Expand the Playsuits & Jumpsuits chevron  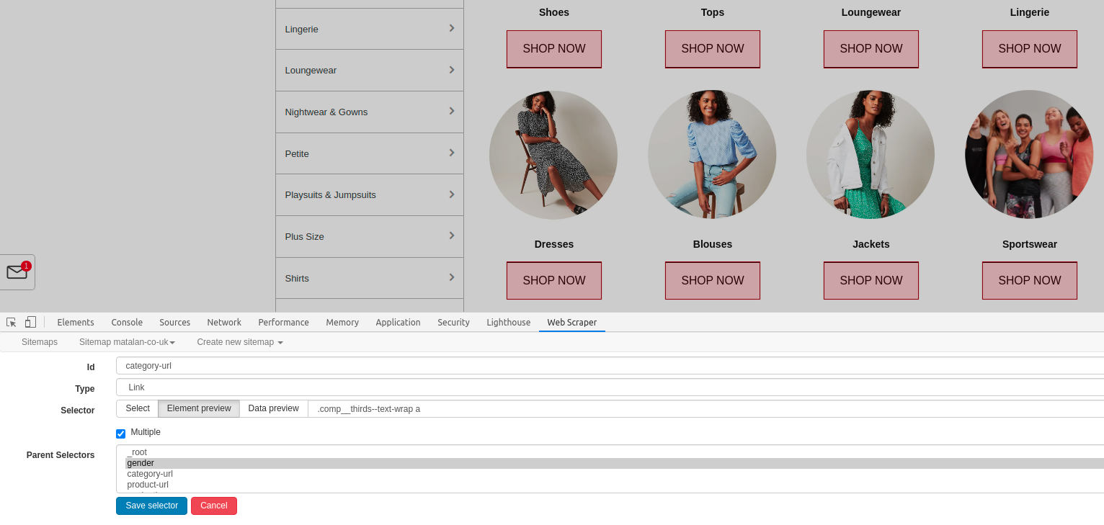(x=452, y=194)
